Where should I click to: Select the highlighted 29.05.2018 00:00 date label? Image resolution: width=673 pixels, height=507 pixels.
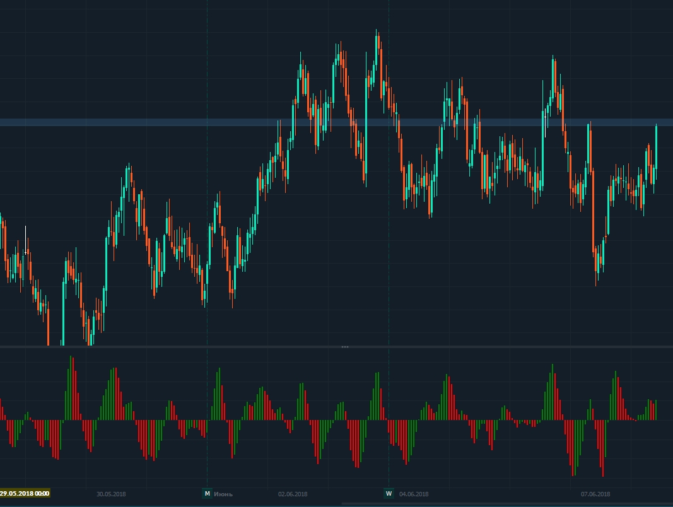click(x=25, y=494)
